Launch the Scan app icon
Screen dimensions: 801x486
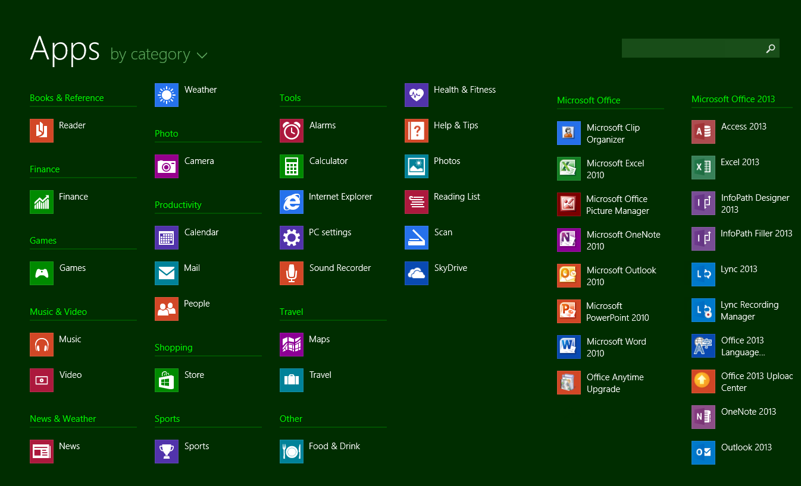point(417,238)
